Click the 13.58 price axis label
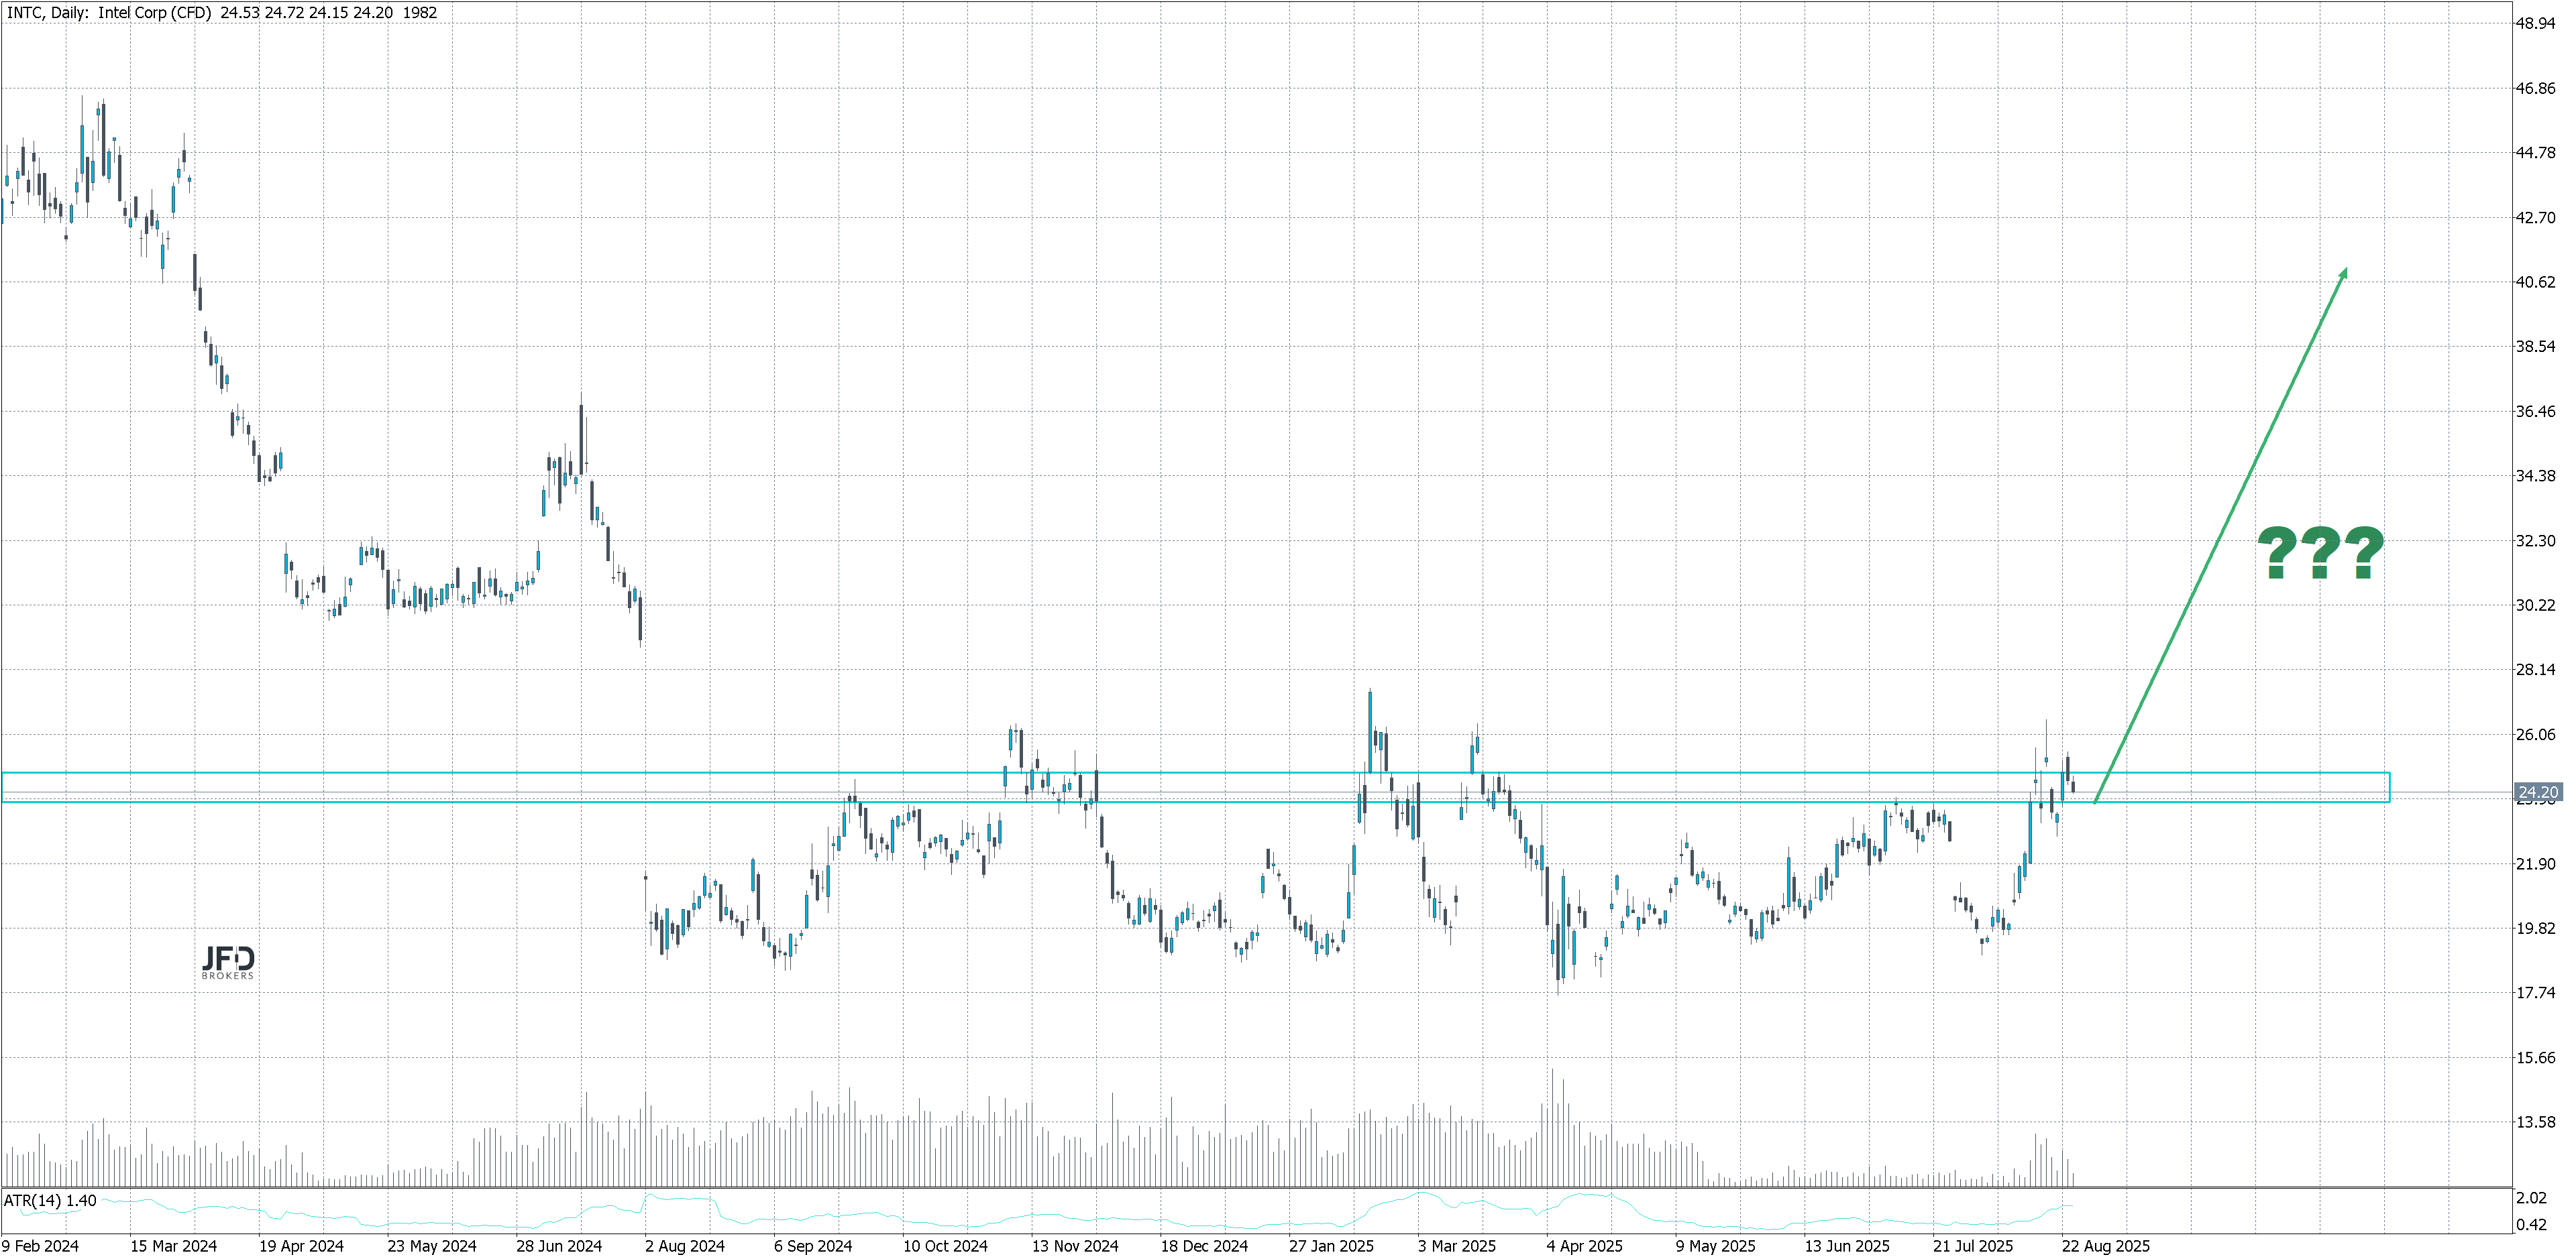 pyautogui.click(x=2535, y=1122)
